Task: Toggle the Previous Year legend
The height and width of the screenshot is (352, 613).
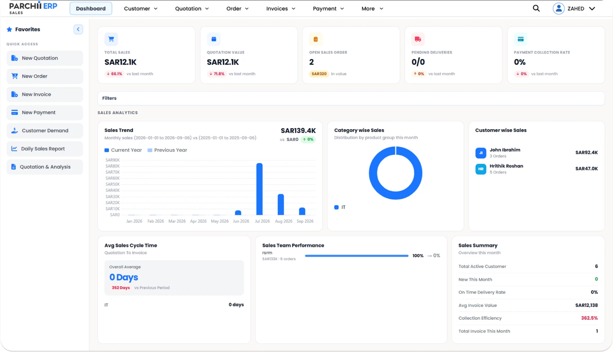Action: coord(167,150)
